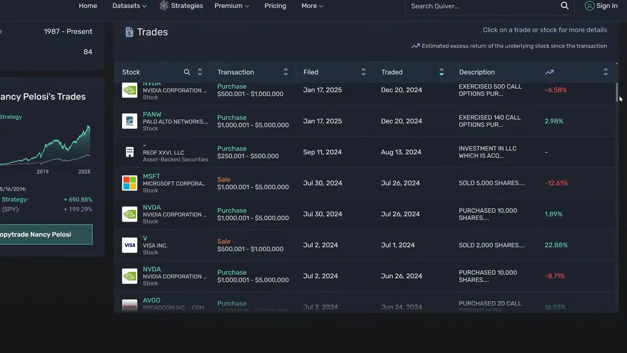Click the excess return trend-line column icon
The image size is (627, 353).
tap(549, 72)
